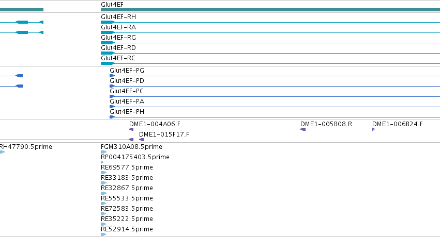The width and height of the screenshot is (440, 237).
Task: Select DME1-015F17.F label
Action: click(164, 134)
